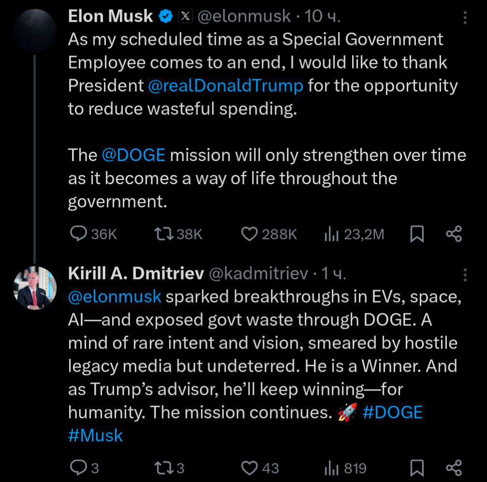Screen dimensions: 487x482
Task: Click the X affiliation badge by Elon Musk
Action: click(185, 16)
